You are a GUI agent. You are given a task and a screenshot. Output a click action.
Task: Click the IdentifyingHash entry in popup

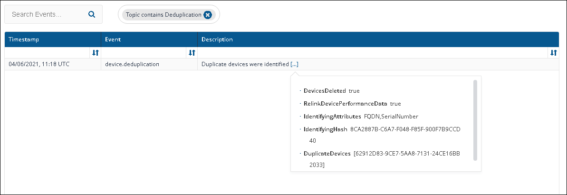click(326, 129)
